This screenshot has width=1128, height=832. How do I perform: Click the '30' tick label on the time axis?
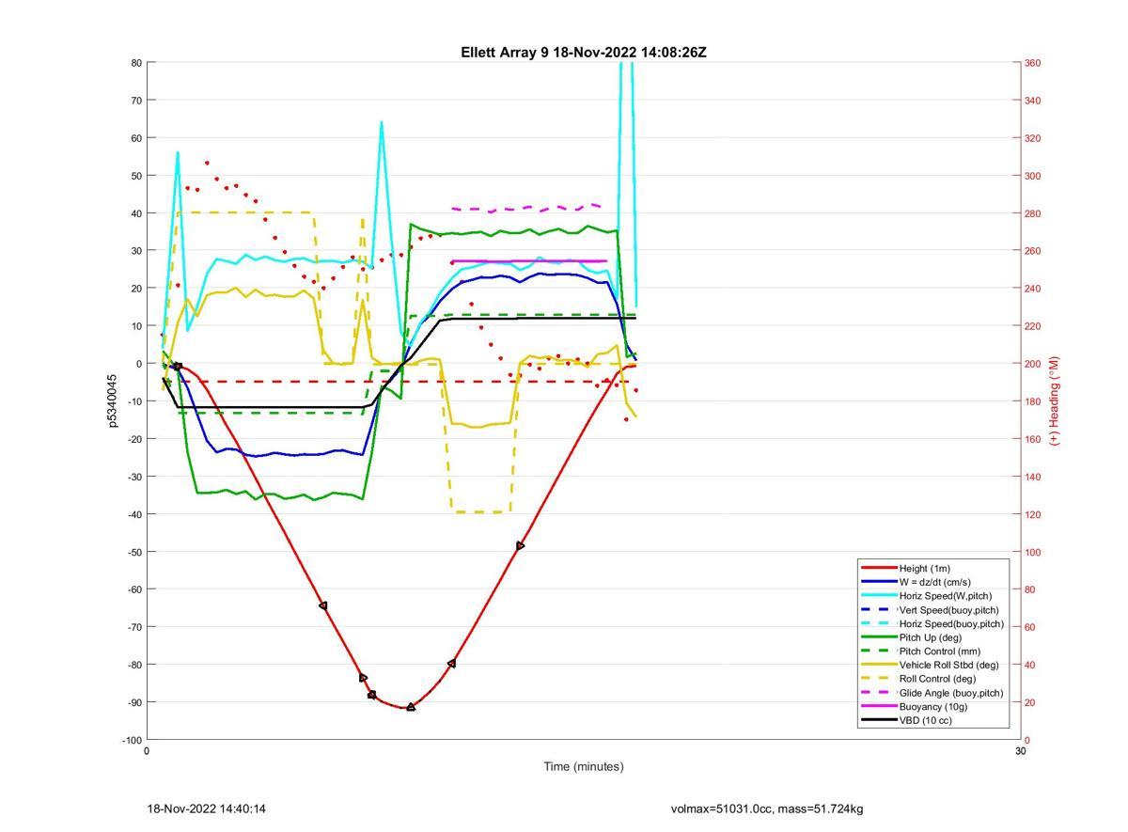(x=1020, y=751)
